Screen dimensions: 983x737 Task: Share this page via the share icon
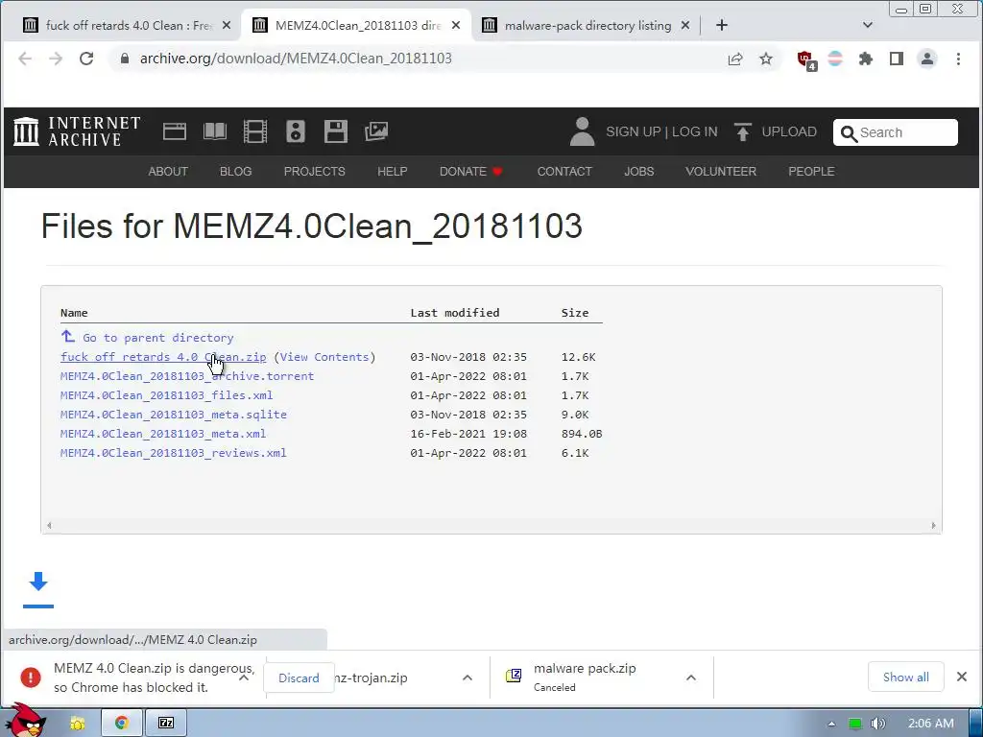pyautogui.click(x=735, y=59)
